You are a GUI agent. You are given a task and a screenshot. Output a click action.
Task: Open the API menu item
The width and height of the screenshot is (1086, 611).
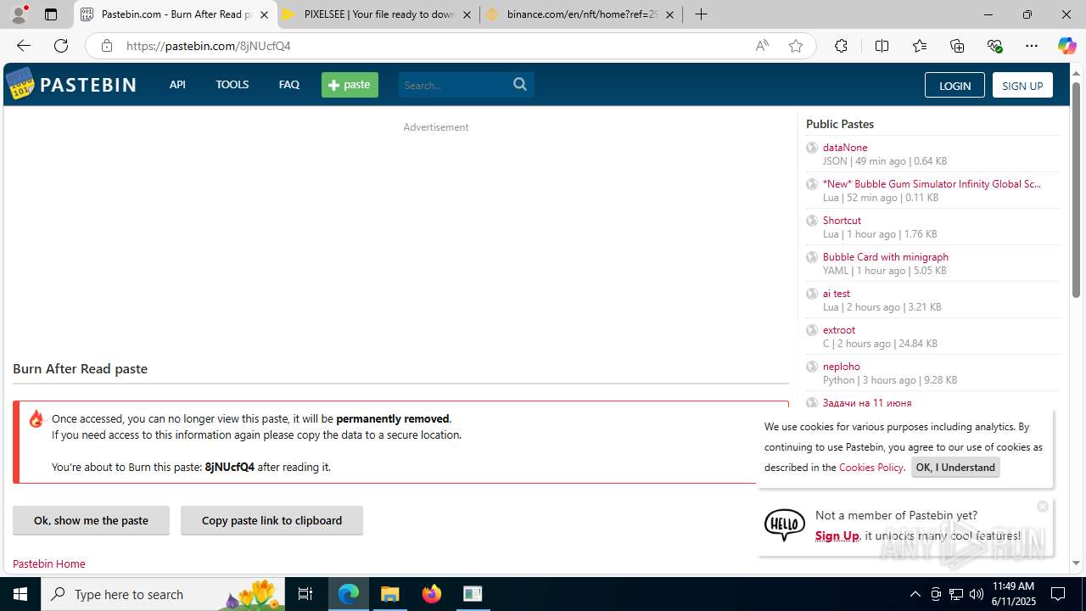[177, 84]
